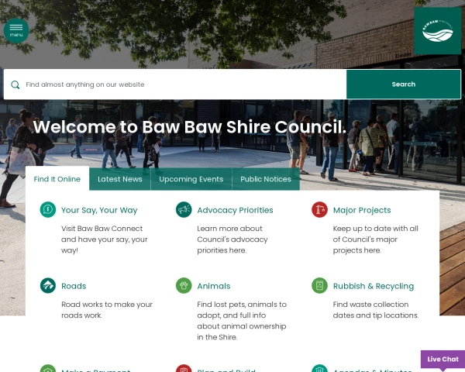465x372 pixels.
Task: Click the Advocacy Priorities megaphone icon
Action: tap(184, 209)
